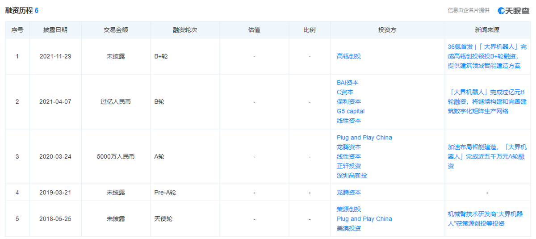Open 龙腾资本 in the Pre-A轮 row
The height and width of the screenshot is (239, 536).
[349, 193]
